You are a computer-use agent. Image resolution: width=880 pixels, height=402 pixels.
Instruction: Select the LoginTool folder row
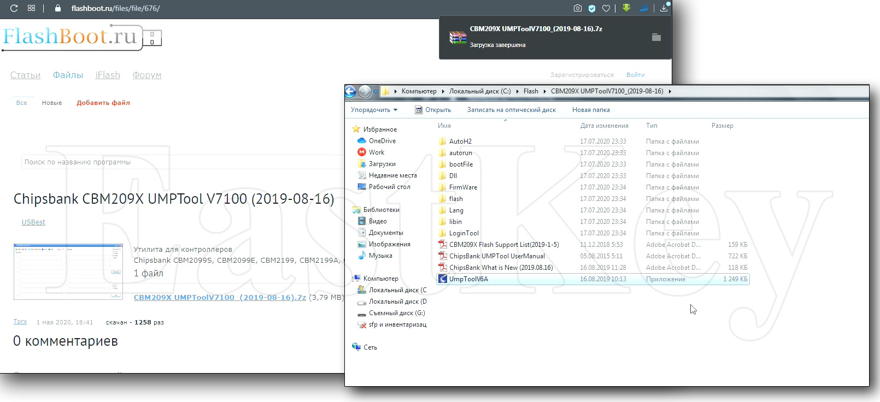click(593, 233)
